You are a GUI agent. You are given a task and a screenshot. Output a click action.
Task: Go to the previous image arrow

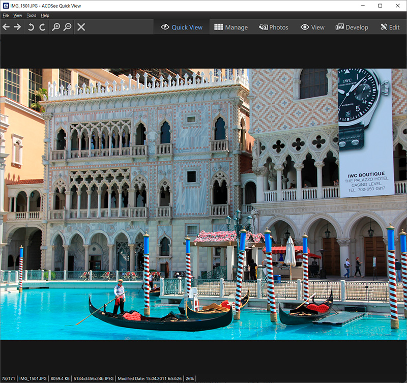tap(6, 27)
